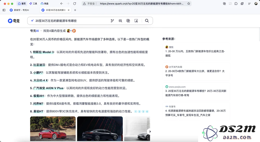Open www.yoojia.com source link
This screenshot has width=260, height=142.
point(196,91)
